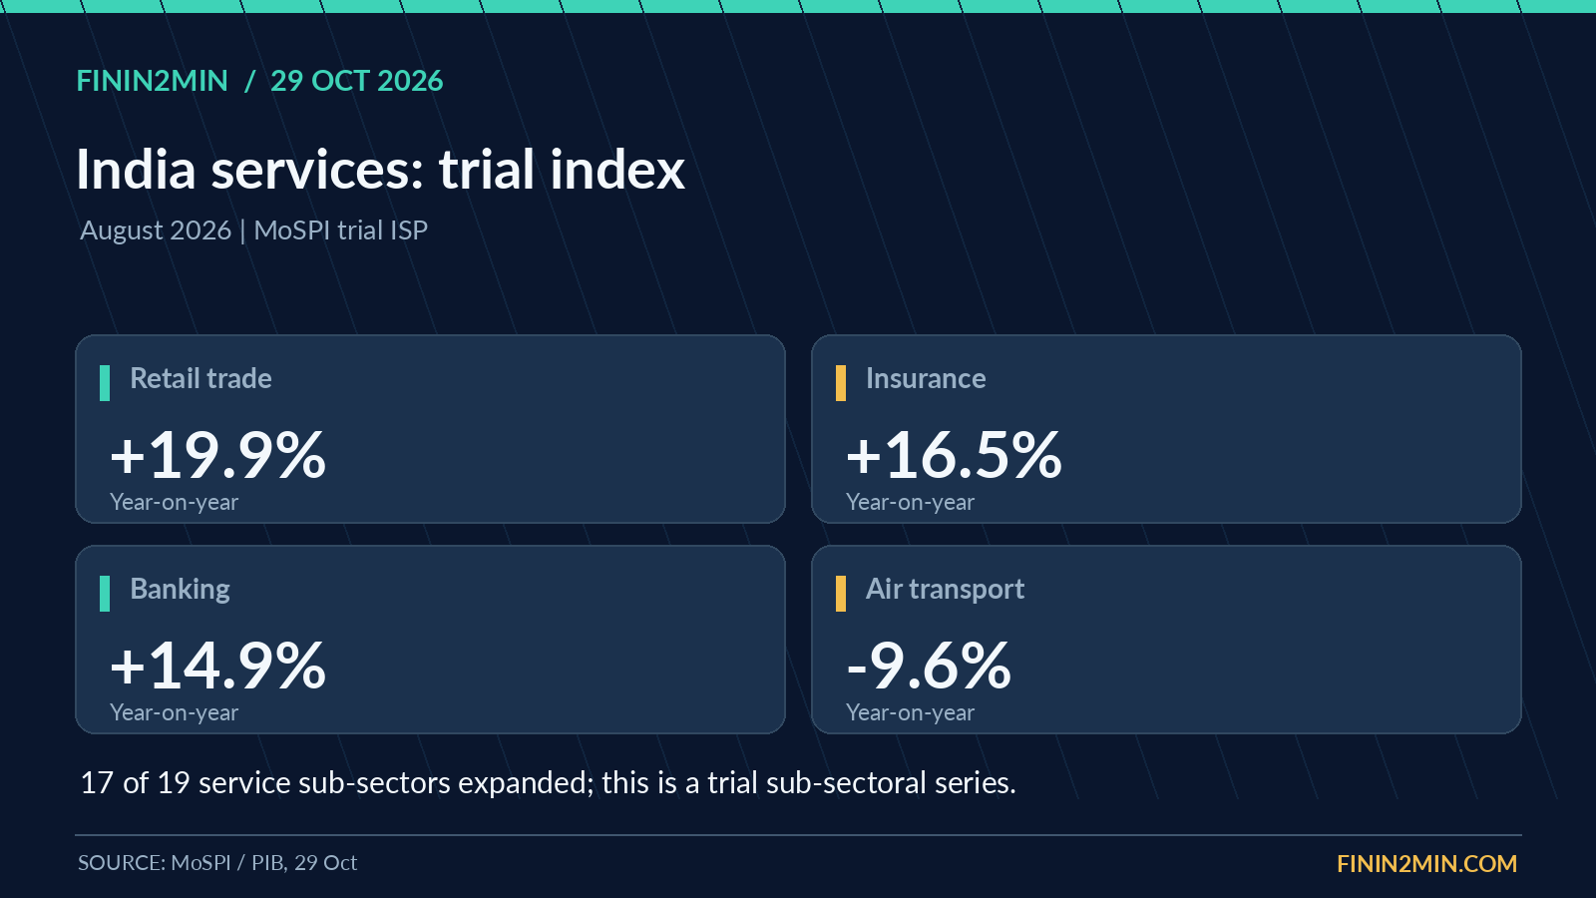Click Year-on-year under Retail trade
1596x898 pixels.
point(175,502)
